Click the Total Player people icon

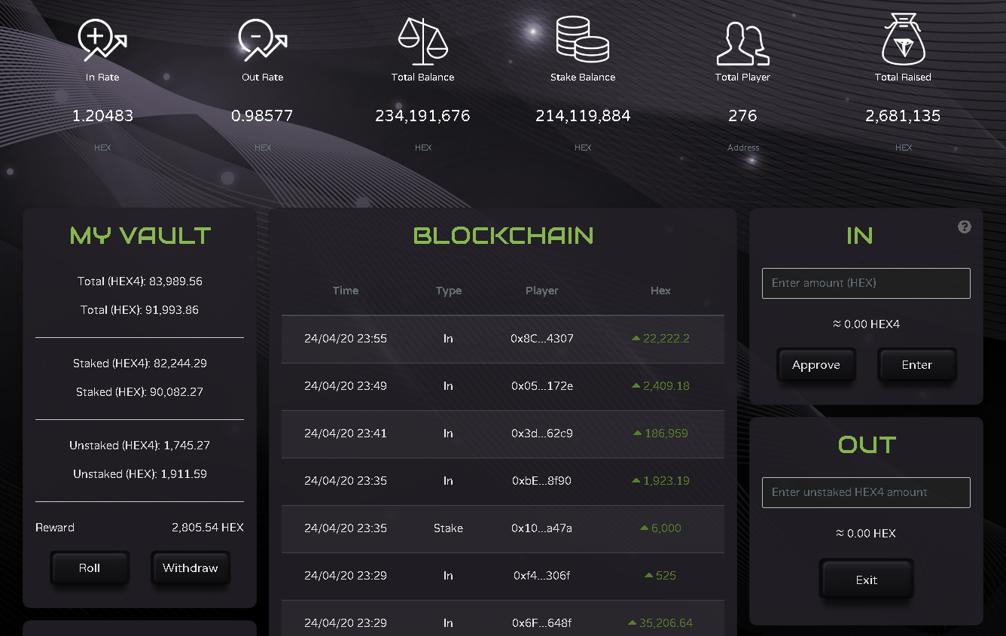tap(742, 44)
